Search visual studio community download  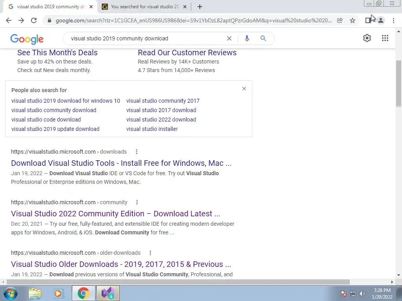click(x=54, y=110)
